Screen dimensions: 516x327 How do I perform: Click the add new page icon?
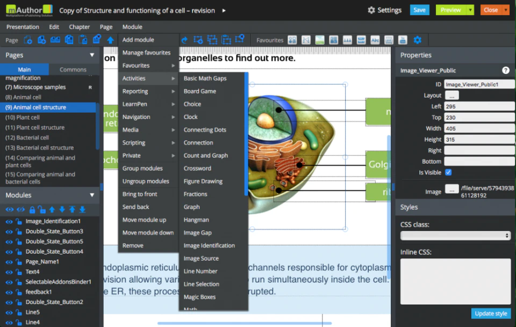pyautogui.click(x=27, y=40)
